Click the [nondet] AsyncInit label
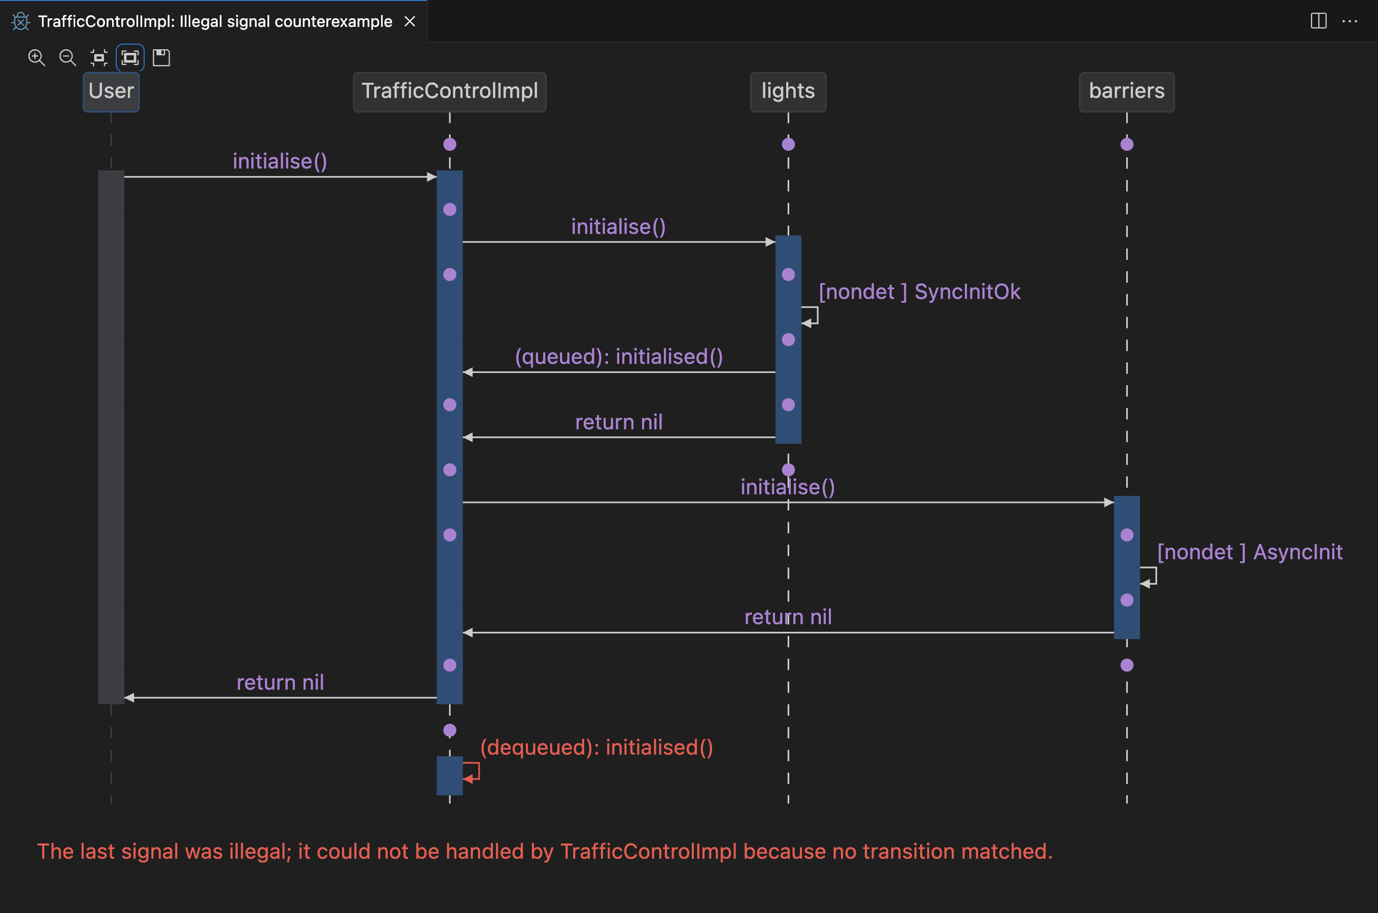Viewport: 1378px width, 913px height. tap(1250, 552)
